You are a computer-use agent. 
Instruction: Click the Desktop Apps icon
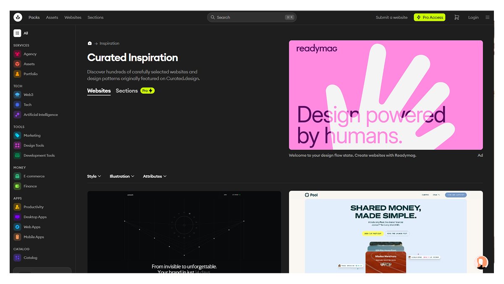pyautogui.click(x=17, y=217)
